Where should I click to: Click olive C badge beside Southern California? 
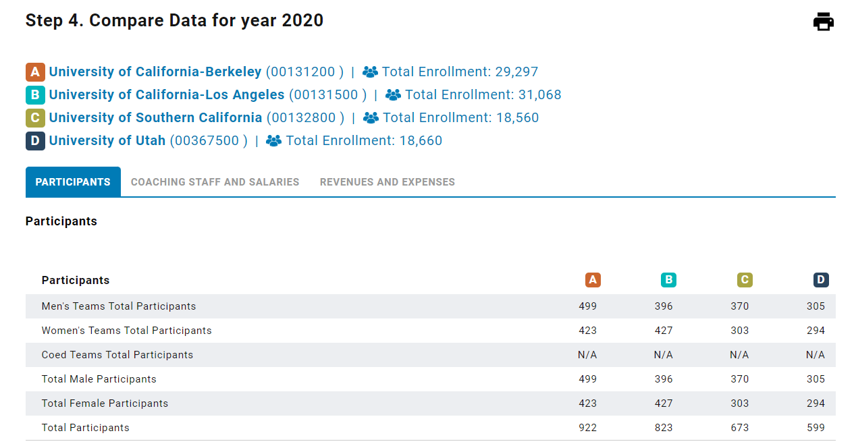(x=35, y=118)
